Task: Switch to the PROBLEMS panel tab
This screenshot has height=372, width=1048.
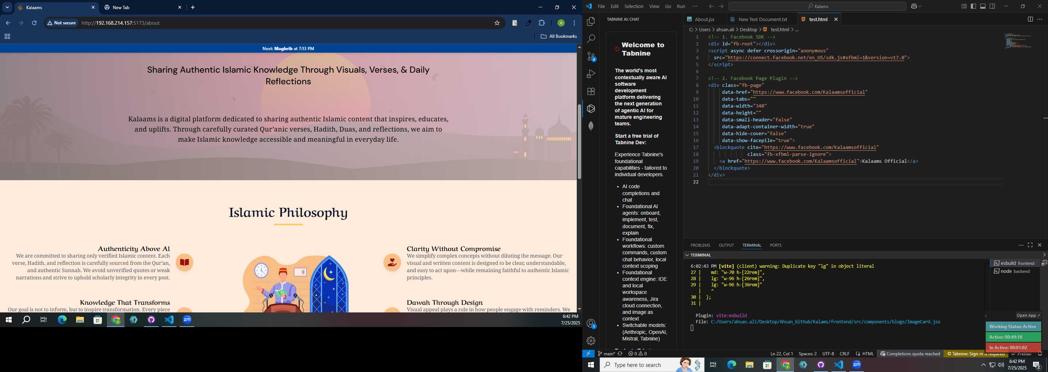Action: coord(700,245)
